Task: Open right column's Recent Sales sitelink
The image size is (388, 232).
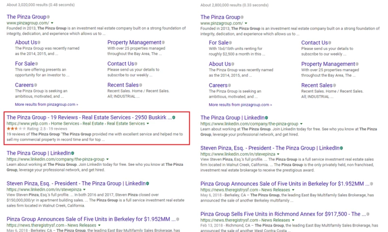Action: 317,85
